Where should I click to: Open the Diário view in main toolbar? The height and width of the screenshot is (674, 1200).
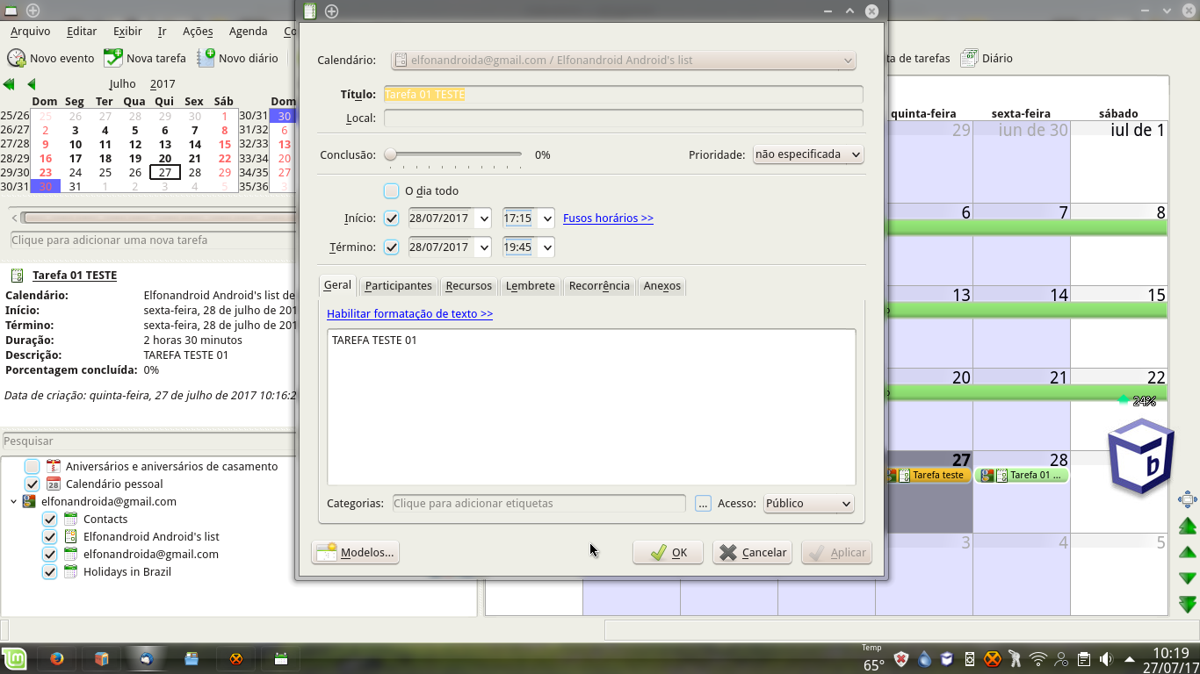point(987,58)
